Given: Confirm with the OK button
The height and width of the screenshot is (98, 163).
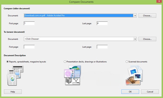Looking at the screenshot, I should 130,92.
